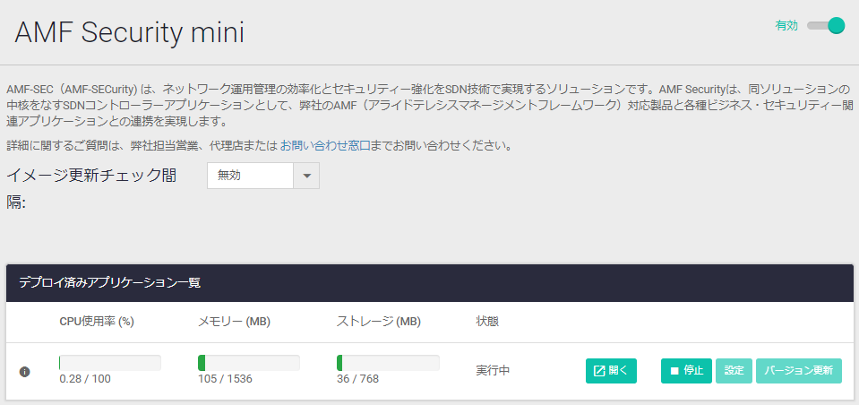The height and width of the screenshot is (405, 859).
Task: Click the バージョン更新 button
Action: [x=799, y=371]
